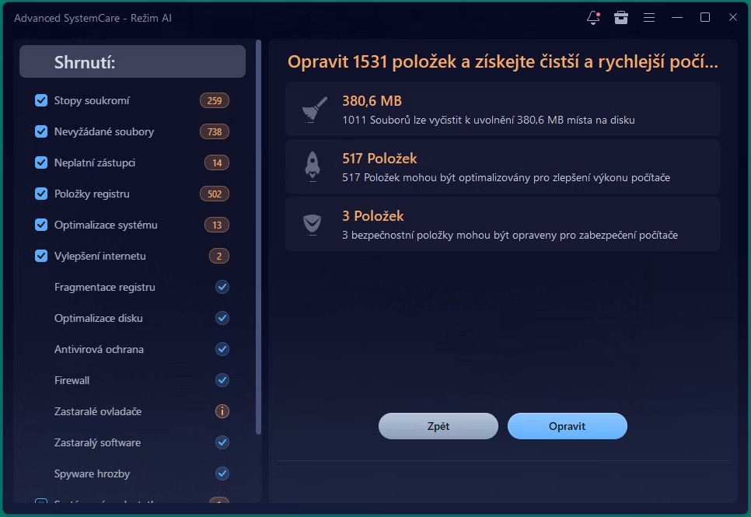Expand the 517 Položek details row
Image resolution: width=751 pixels, height=517 pixels.
click(x=502, y=166)
